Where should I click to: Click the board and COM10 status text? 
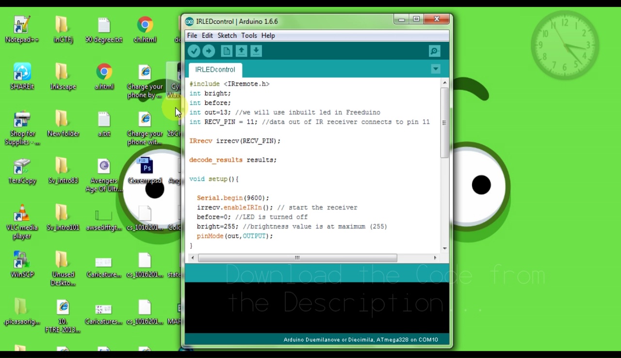click(361, 340)
